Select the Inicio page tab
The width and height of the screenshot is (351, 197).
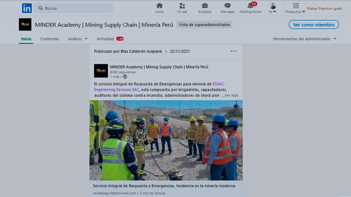26,39
